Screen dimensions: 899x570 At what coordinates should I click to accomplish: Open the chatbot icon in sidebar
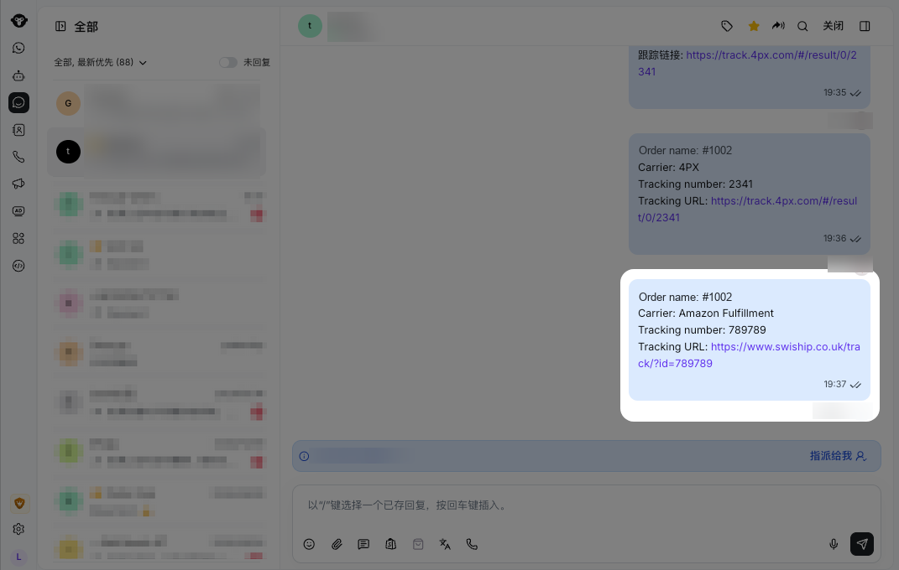(18, 75)
